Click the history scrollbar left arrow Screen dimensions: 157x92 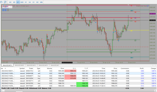click(2, 91)
